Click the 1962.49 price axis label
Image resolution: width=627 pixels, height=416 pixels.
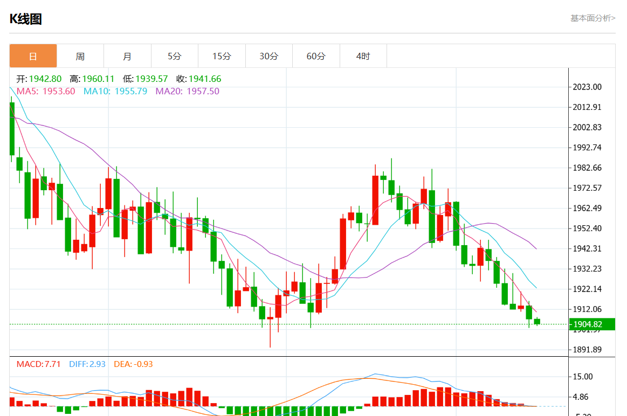coord(587,208)
